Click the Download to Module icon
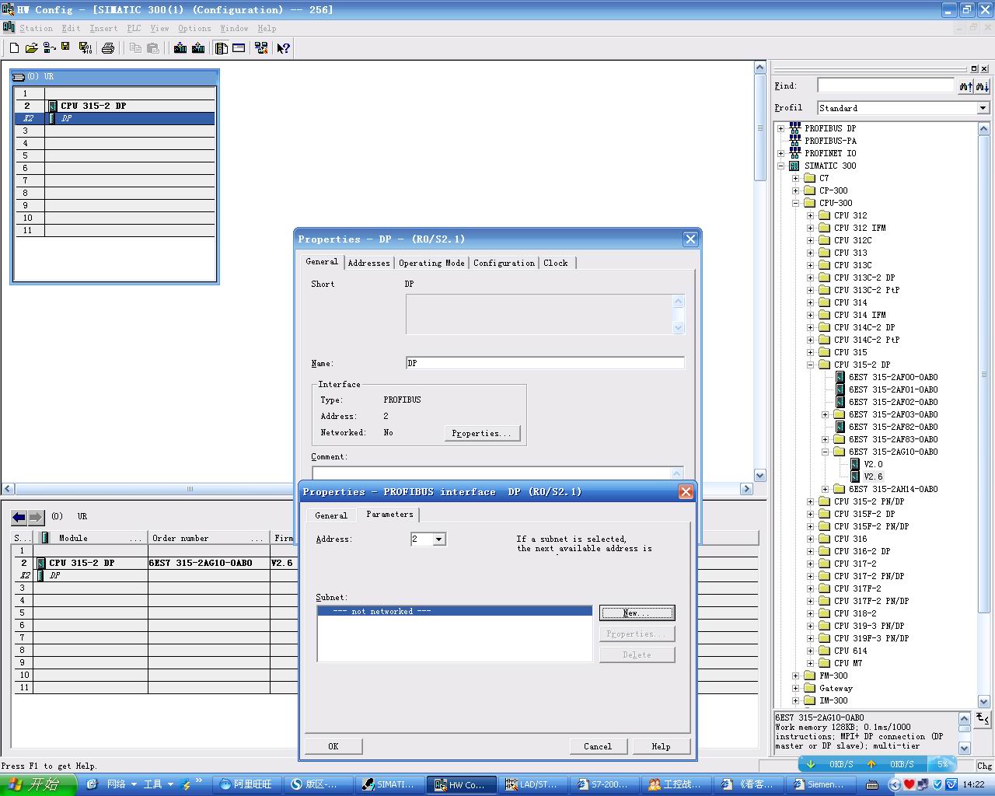The height and width of the screenshot is (796, 995). (180, 48)
